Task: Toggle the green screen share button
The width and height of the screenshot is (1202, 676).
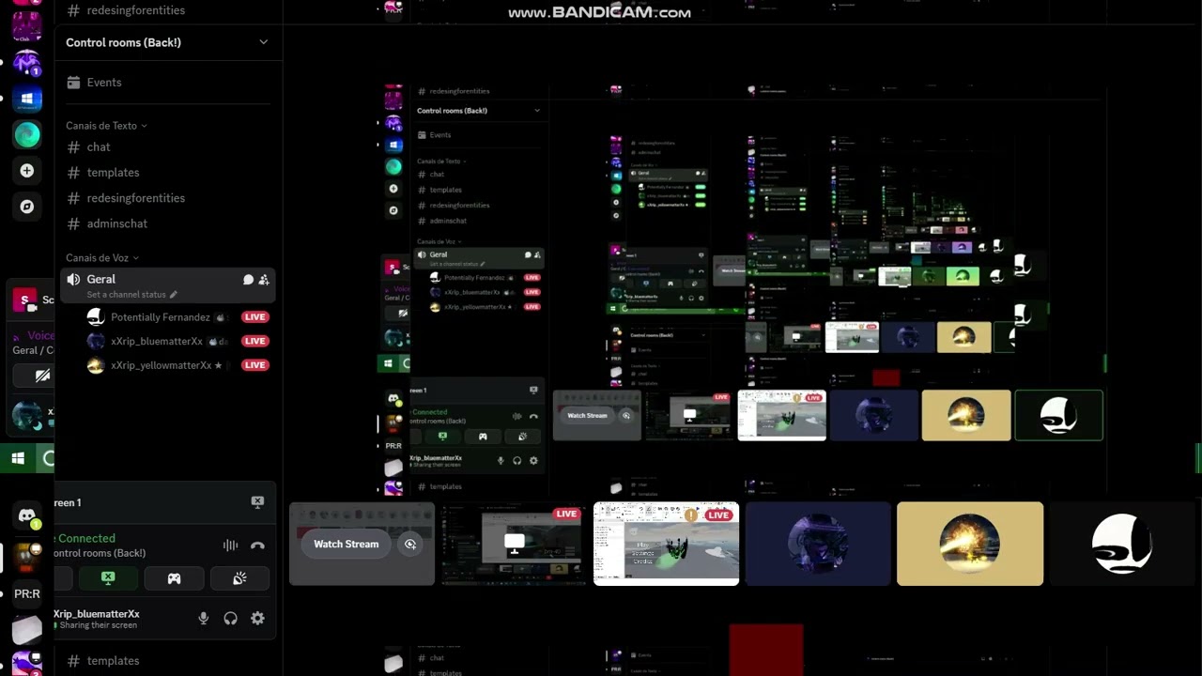Action: 108,578
